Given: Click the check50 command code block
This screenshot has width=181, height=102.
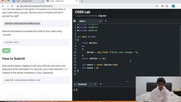Looking at the screenshot, I should [x=36, y=24].
